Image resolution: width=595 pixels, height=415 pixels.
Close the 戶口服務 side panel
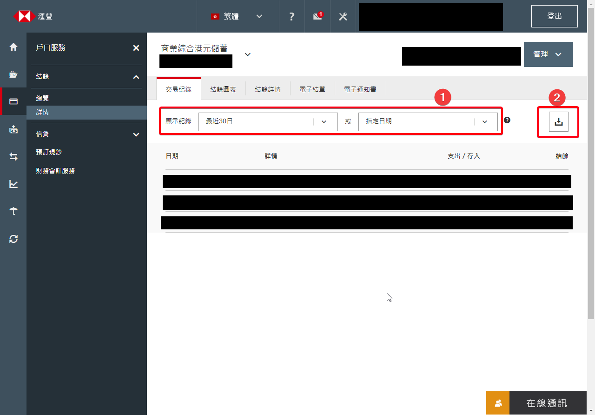pyautogui.click(x=136, y=48)
